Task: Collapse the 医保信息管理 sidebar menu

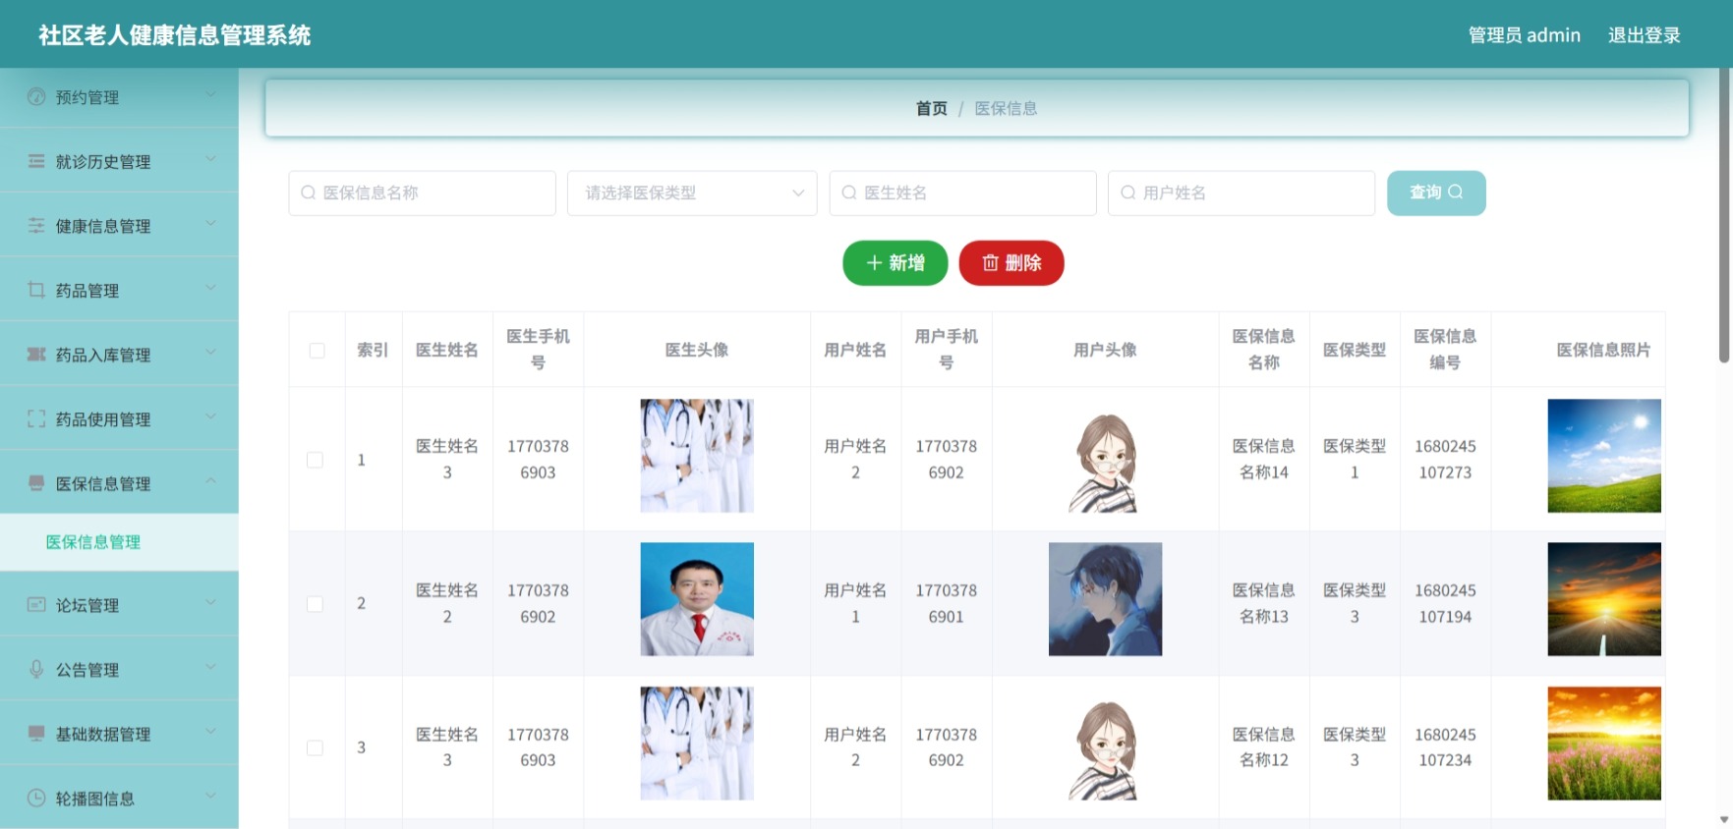Action: pyautogui.click(x=119, y=482)
